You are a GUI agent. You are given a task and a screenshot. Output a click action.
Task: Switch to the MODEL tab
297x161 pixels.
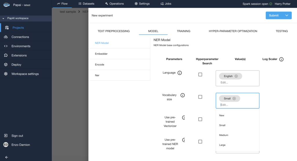tap(153, 31)
